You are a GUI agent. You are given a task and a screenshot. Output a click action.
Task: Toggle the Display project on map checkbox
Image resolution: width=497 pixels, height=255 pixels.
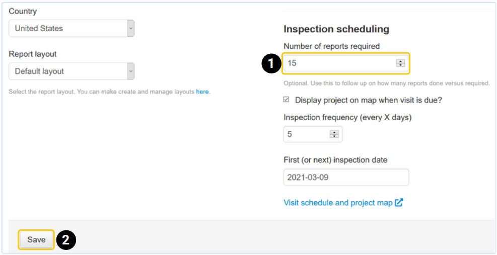[x=287, y=100]
